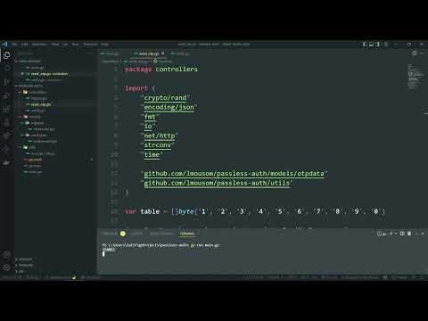The height and width of the screenshot is (321, 428).
Task: Follow the passless-auth/utils import link
Action: [217, 183]
